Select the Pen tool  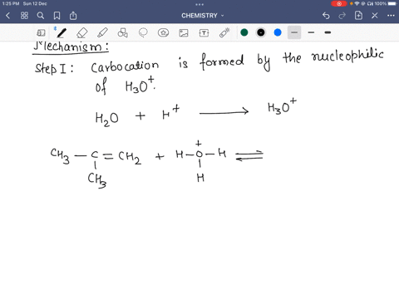[62, 32]
